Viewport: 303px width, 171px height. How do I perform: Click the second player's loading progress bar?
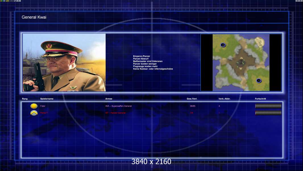coord(268,113)
